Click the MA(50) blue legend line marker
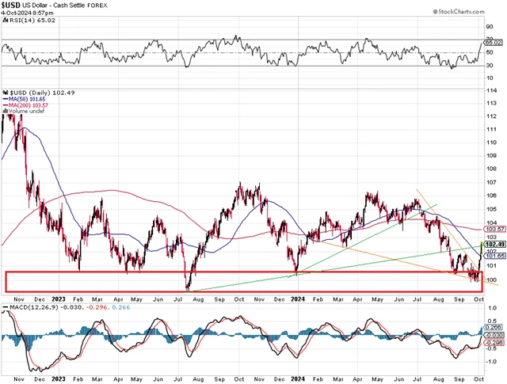 (x=4, y=98)
